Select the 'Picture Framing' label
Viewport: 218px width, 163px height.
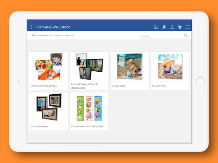click(x=39, y=126)
